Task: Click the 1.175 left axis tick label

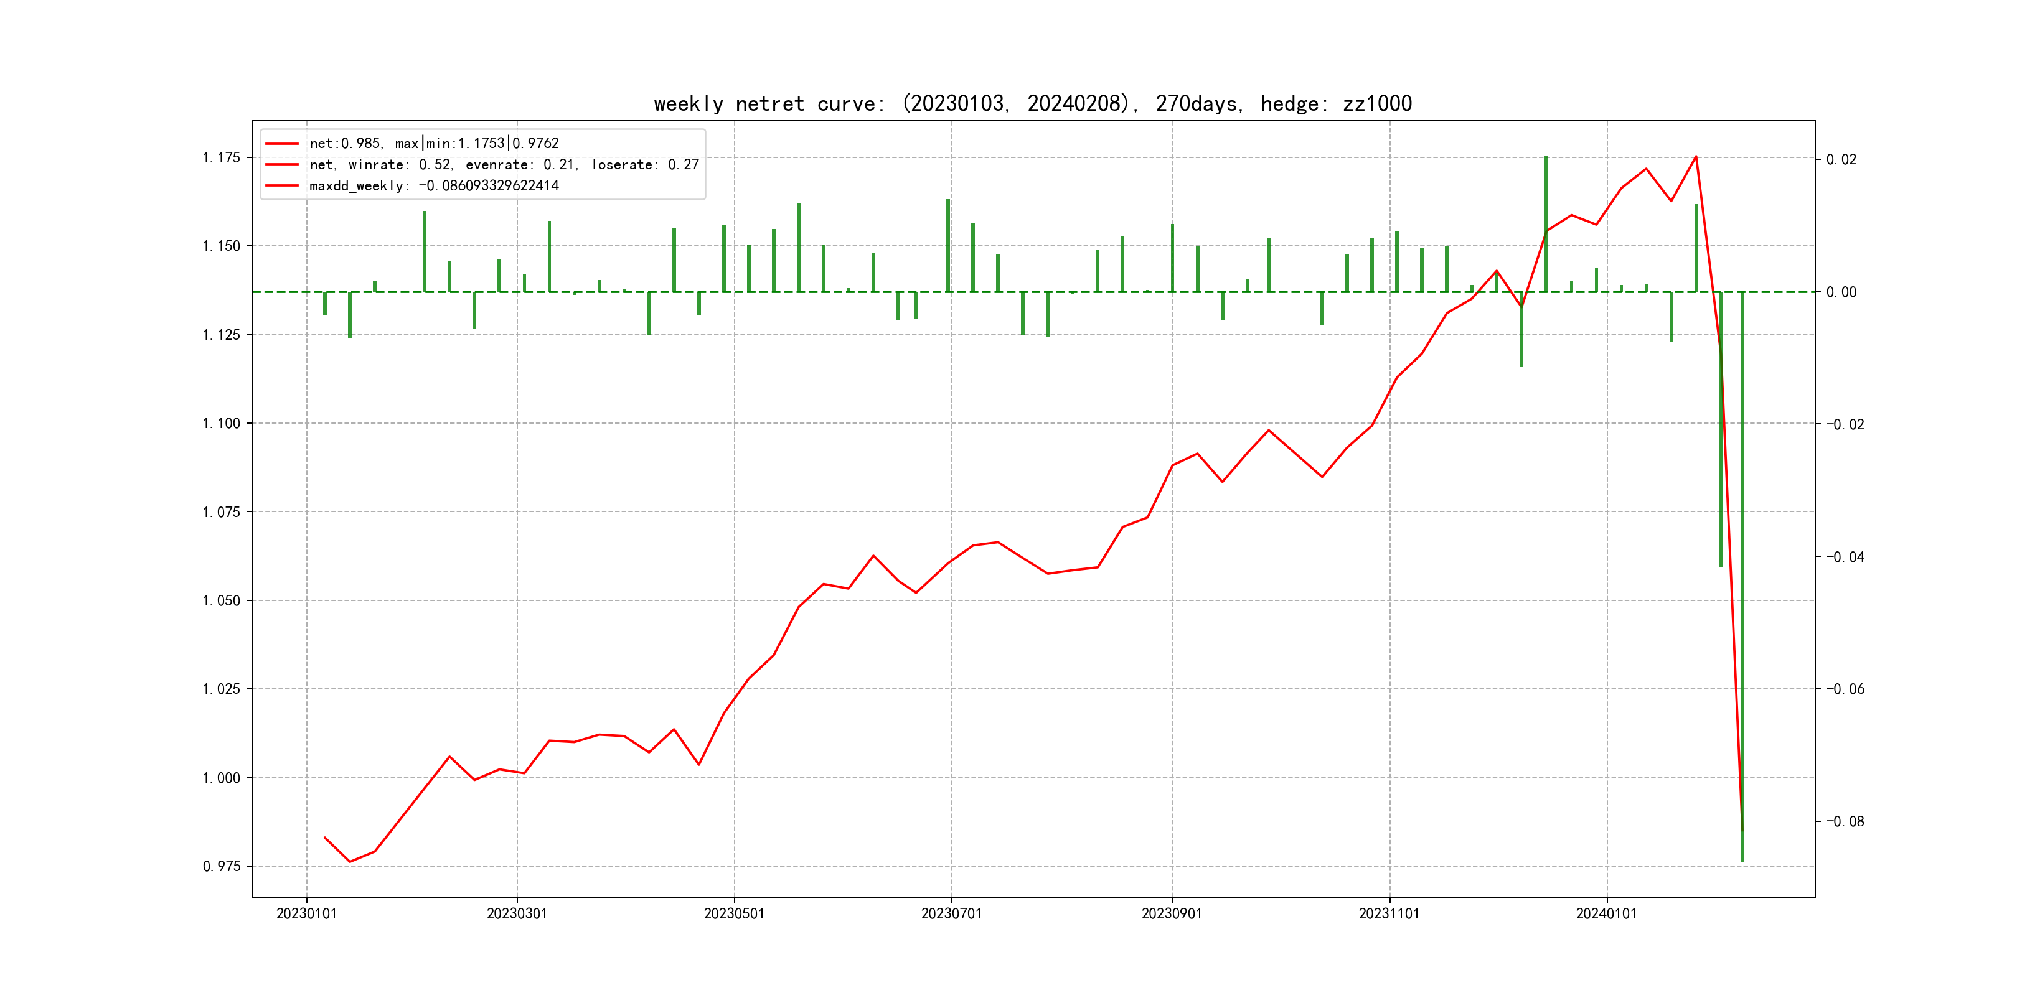Action: [221, 158]
